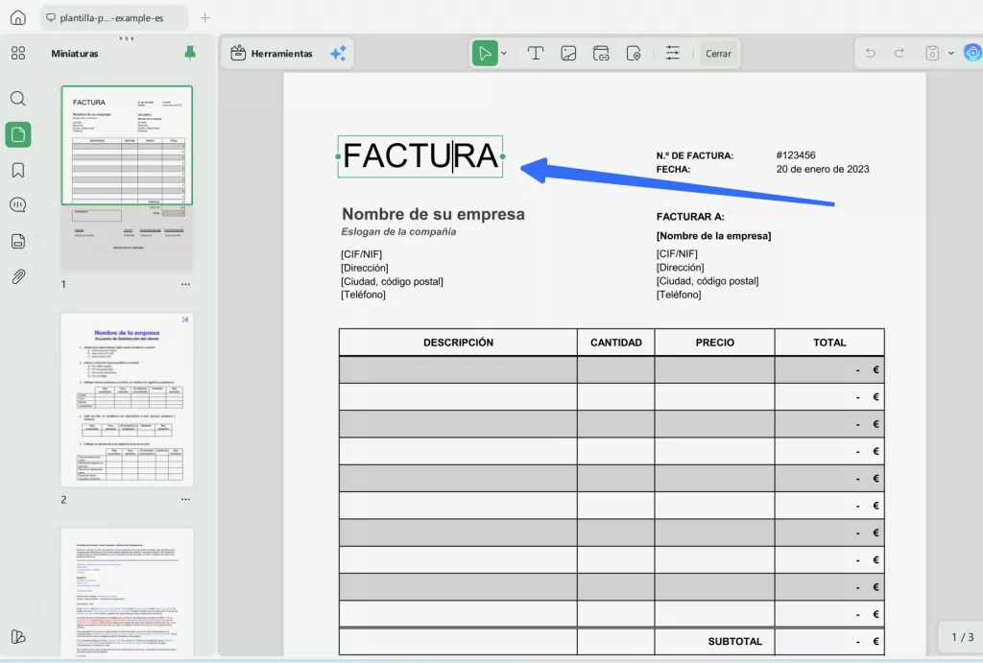Viewport: 983px width, 663px height.
Task: Click the Redo arrow
Action: [x=899, y=54]
